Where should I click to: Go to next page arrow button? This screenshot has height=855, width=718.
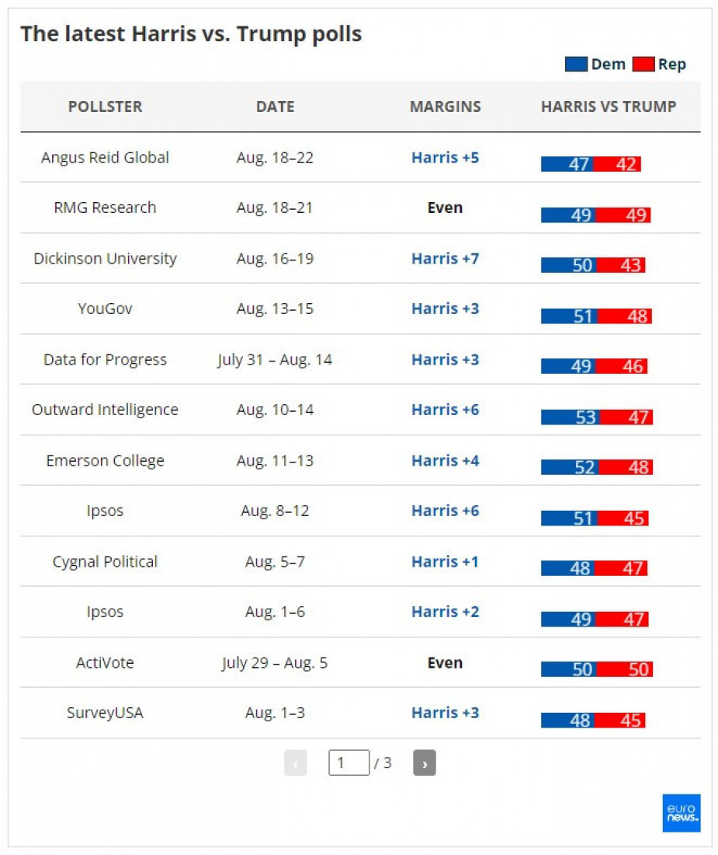(424, 763)
